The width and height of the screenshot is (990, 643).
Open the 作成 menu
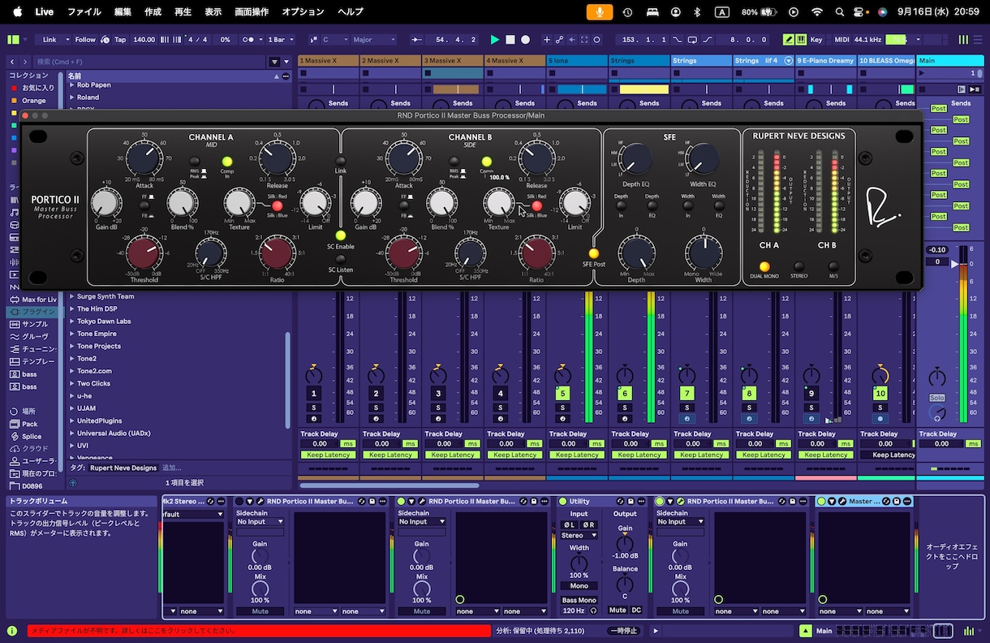(x=153, y=11)
